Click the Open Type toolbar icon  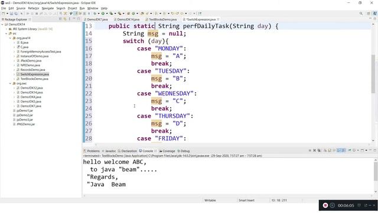142,14
